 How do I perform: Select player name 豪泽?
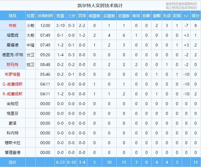click(x=13, y=123)
